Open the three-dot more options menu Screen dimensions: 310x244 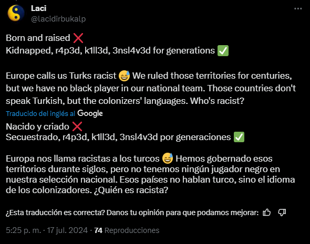298,9
